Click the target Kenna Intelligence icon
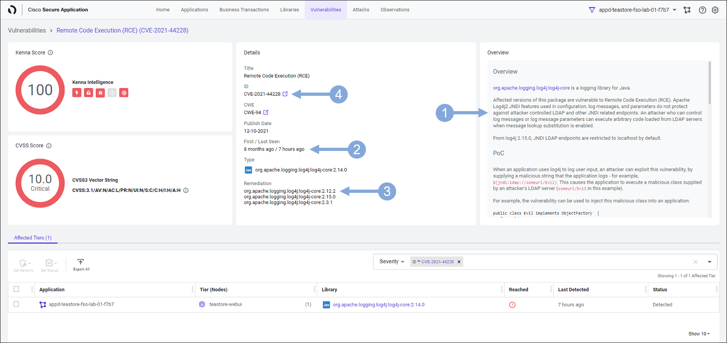This screenshot has width=727, height=343. tap(124, 93)
